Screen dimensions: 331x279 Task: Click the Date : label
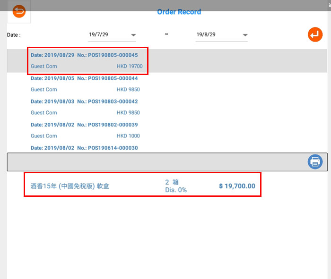(x=14, y=35)
